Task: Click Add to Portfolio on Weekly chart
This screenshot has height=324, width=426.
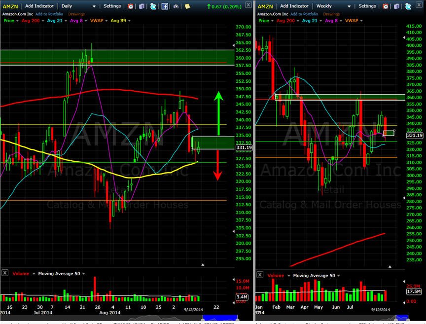Action: point(304,14)
